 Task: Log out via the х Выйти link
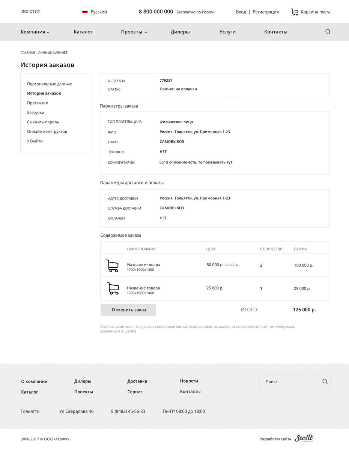click(x=35, y=141)
